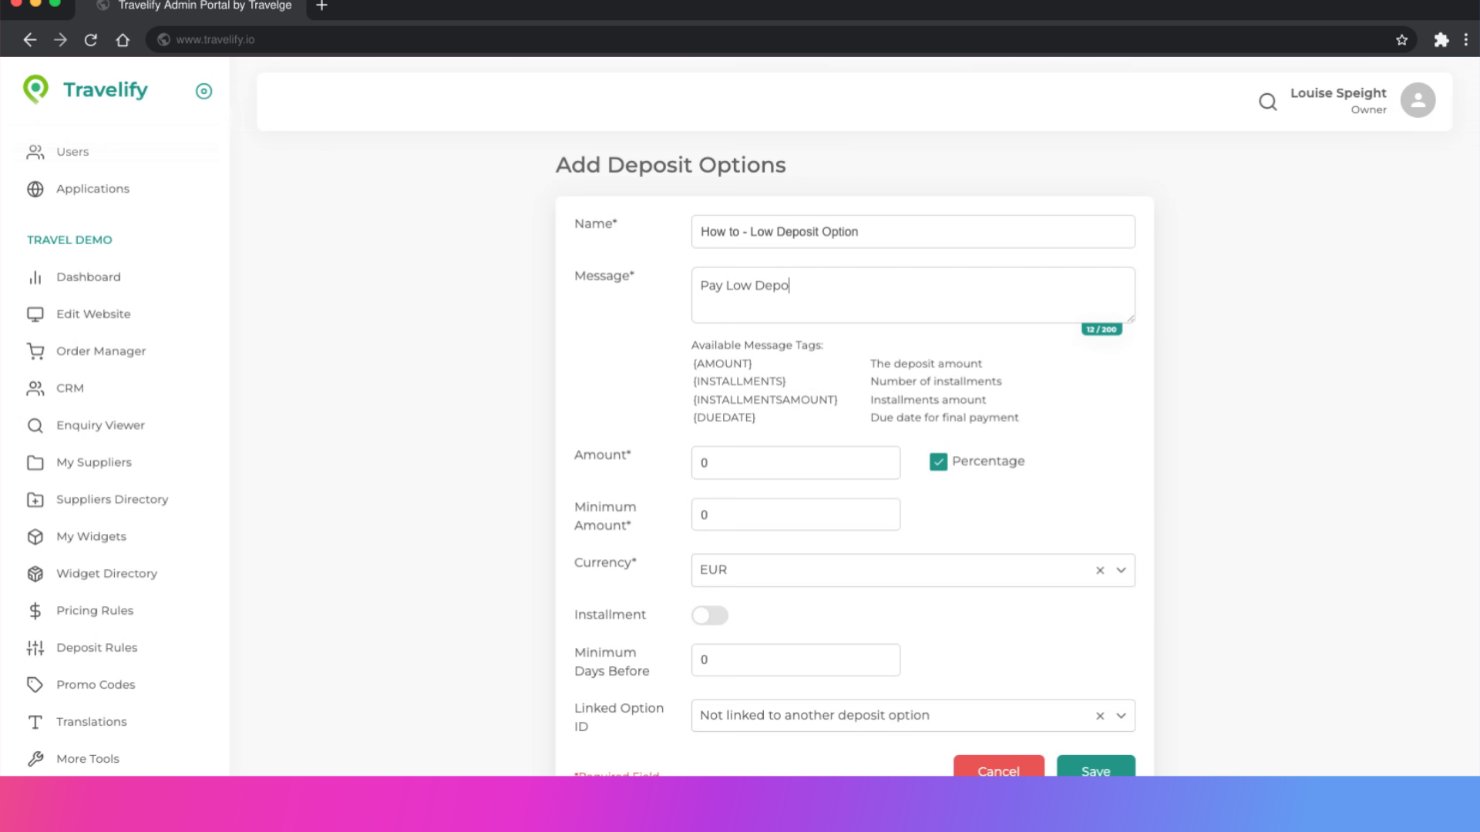Click the Deposit Rules sliders icon
The height and width of the screenshot is (832, 1480).
pos(35,647)
